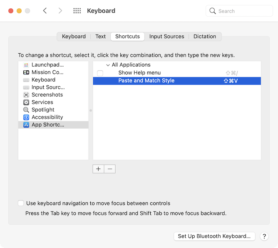The width and height of the screenshot is (278, 248).
Task: Click the App Shortcuts icon
Action: [26, 125]
